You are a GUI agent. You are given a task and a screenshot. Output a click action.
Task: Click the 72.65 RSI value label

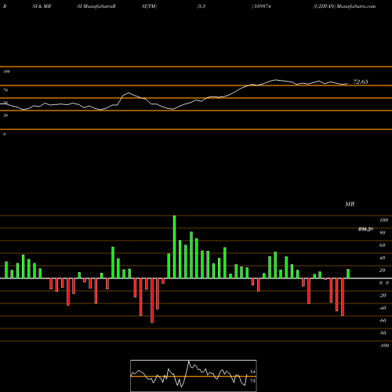361,82
